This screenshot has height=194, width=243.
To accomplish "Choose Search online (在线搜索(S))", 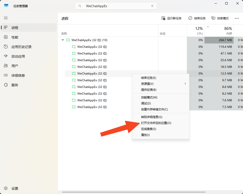I will click(x=161, y=129).
